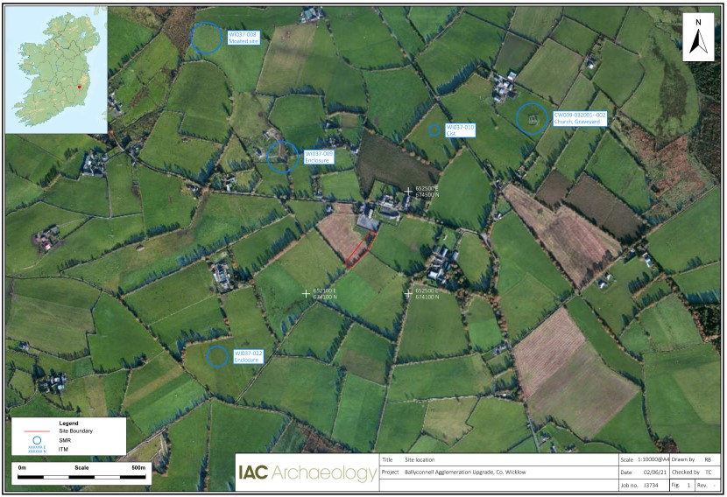Click the 652500 E 674500 N grid cross
Screen dimensions: 727x497
pos(408,191)
